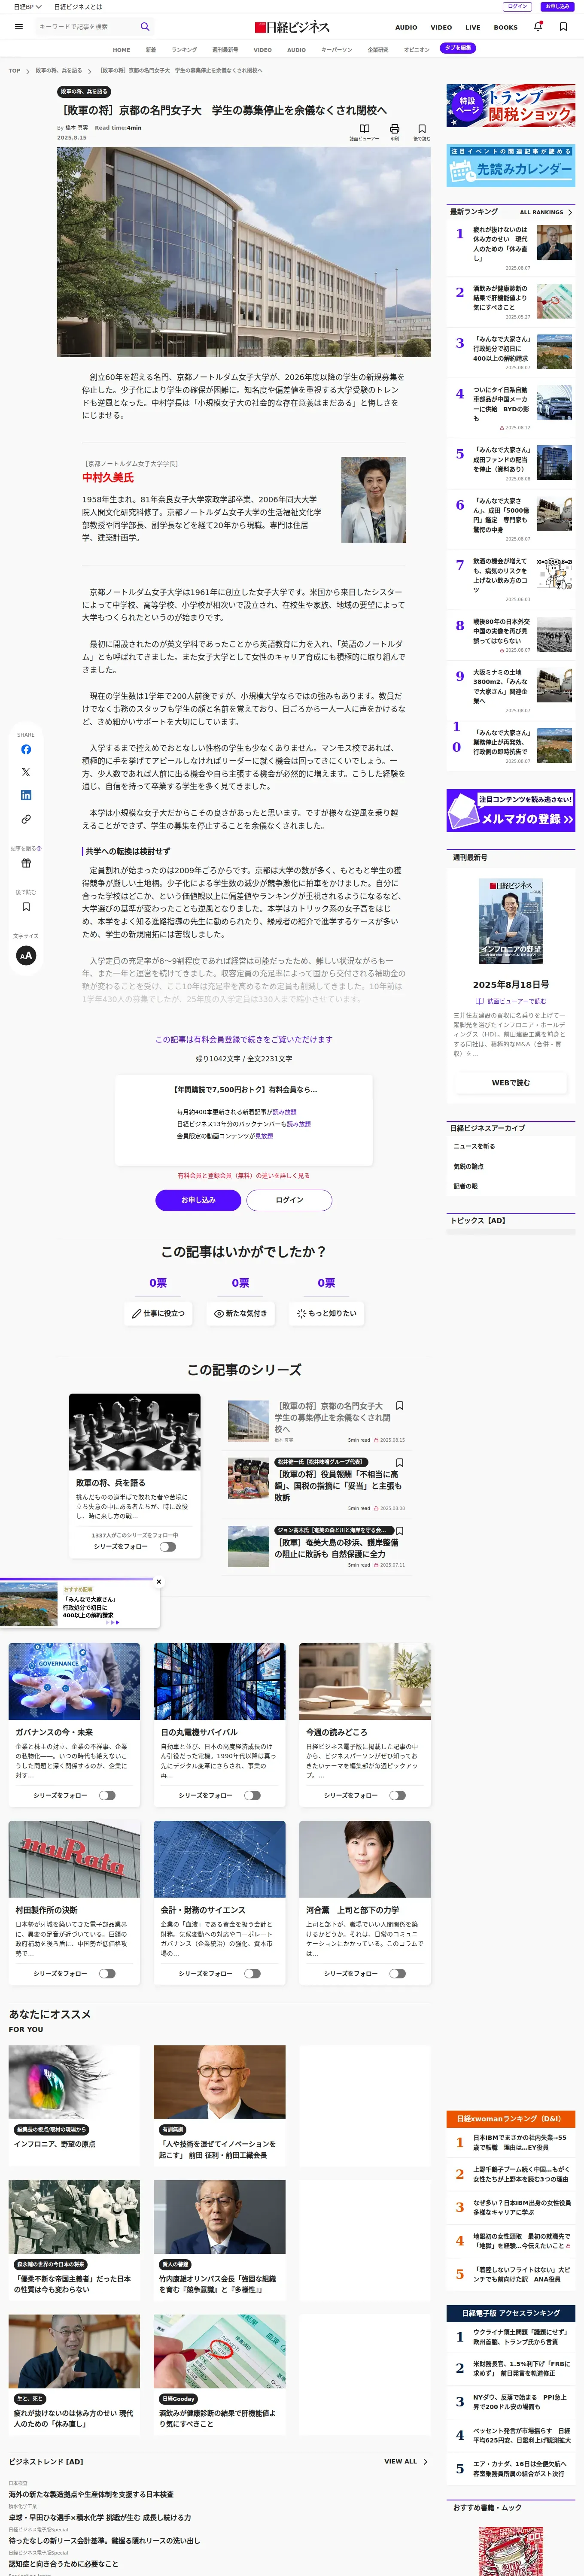Open VIEW ALL for ビジネストレンド

[x=406, y=2461]
